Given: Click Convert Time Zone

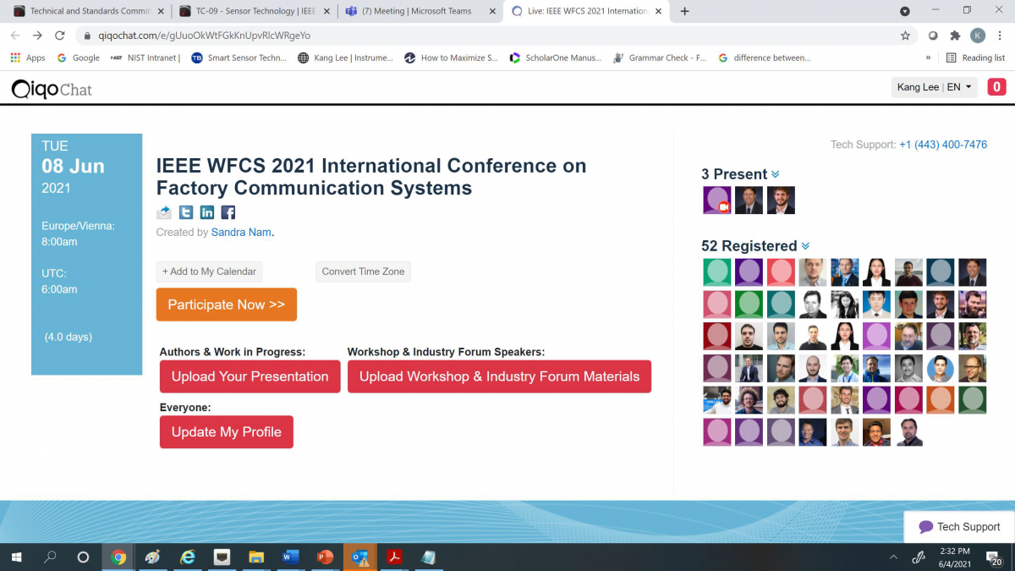Looking at the screenshot, I should coord(364,272).
